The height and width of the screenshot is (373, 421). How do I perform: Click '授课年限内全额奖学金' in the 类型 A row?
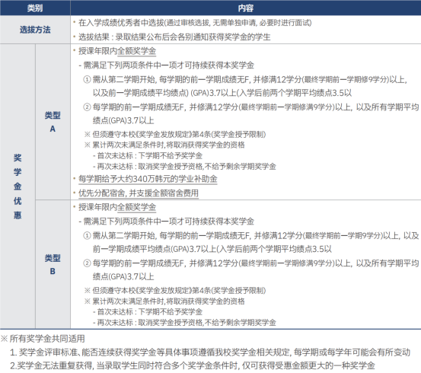pyautogui.click(x=117, y=51)
